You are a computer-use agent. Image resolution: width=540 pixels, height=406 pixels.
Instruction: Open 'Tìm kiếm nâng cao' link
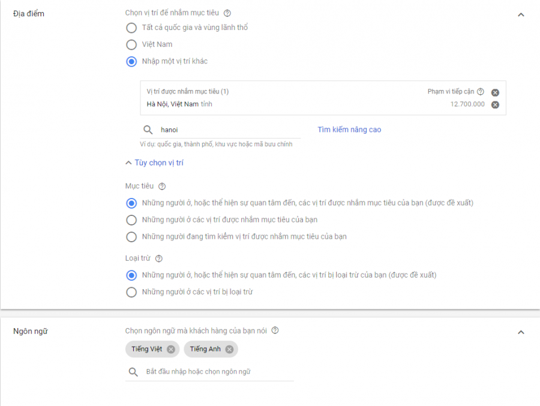[349, 130]
